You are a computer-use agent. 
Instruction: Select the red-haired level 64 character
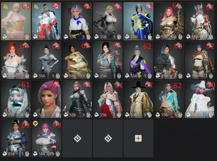pos(16,60)
